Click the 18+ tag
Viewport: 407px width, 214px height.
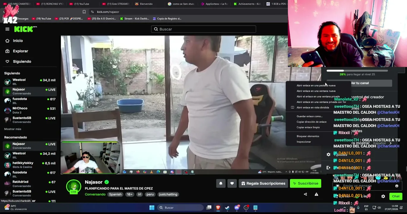point(130,194)
